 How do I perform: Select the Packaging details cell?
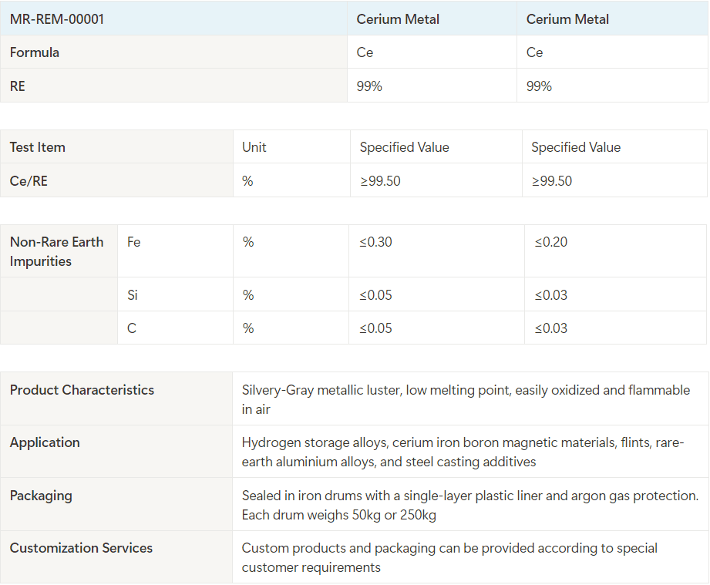[x=469, y=505]
